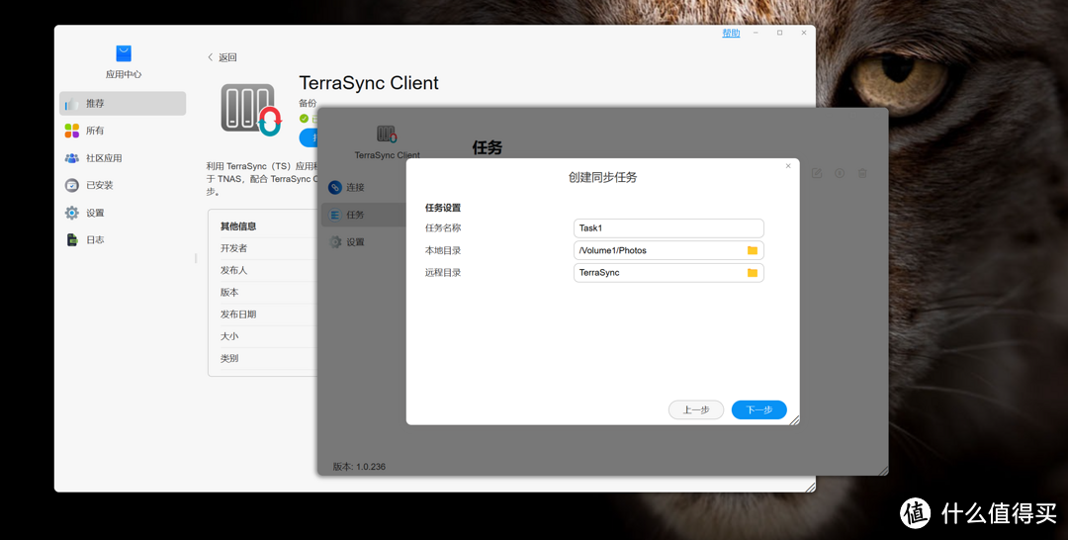This screenshot has height=540, width=1068.
Task: Maximize the App Center window
Action: tap(780, 33)
